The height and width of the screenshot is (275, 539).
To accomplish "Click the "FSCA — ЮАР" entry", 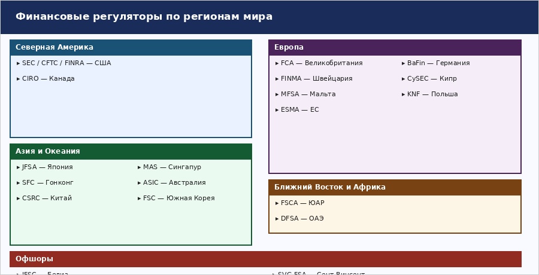I will 300,203.
